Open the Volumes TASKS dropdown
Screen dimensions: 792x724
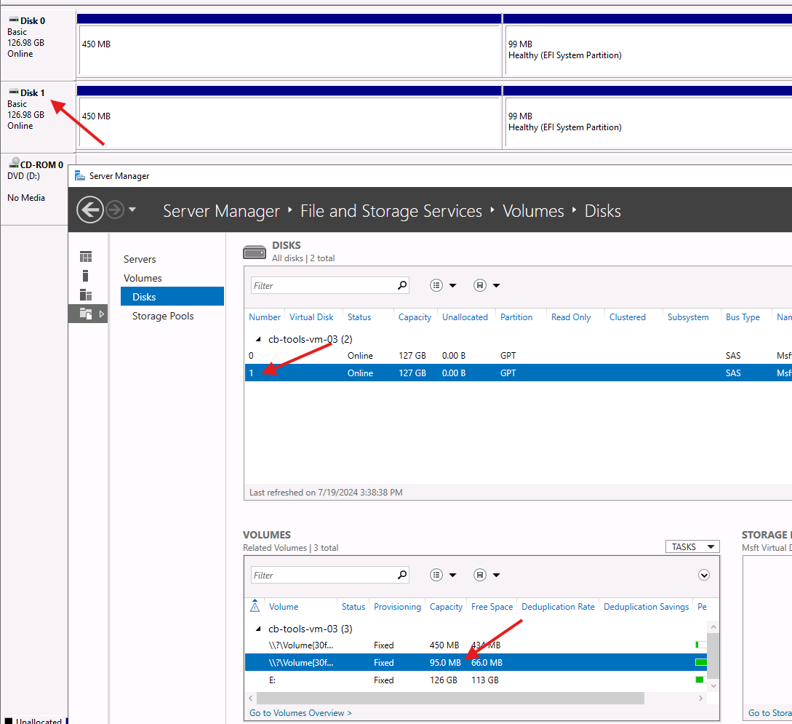[x=692, y=546]
